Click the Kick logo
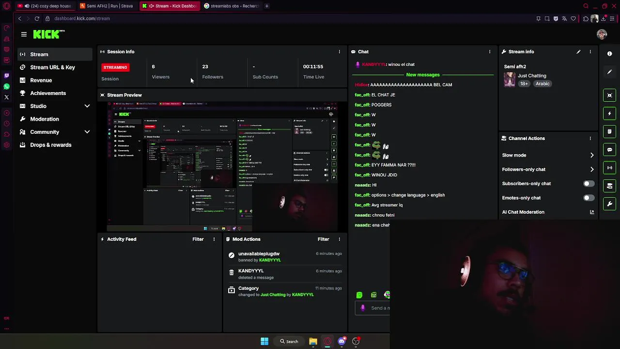Screen dimensions: 620x349 click(49, 34)
